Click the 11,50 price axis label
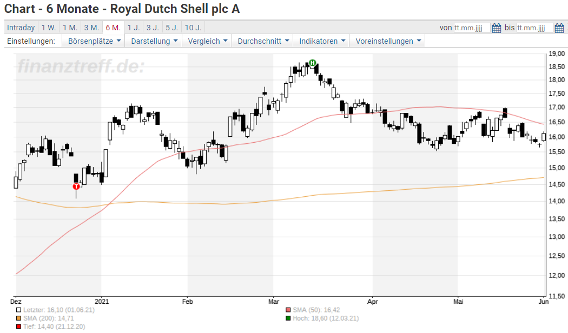The height and width of the screenshot is (333, 568). tap(557, 296)
